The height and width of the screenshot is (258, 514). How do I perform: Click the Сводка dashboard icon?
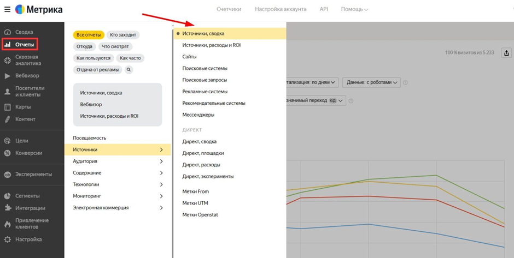(x=8, y=32)
